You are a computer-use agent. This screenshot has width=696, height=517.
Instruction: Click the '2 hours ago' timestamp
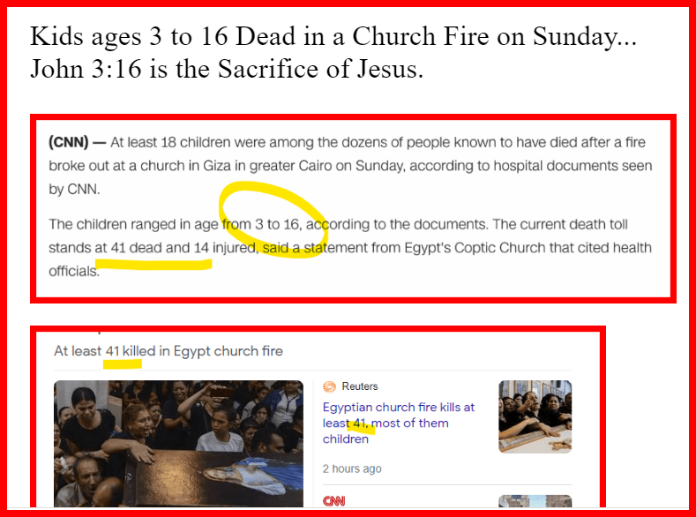tap(352, 468)
